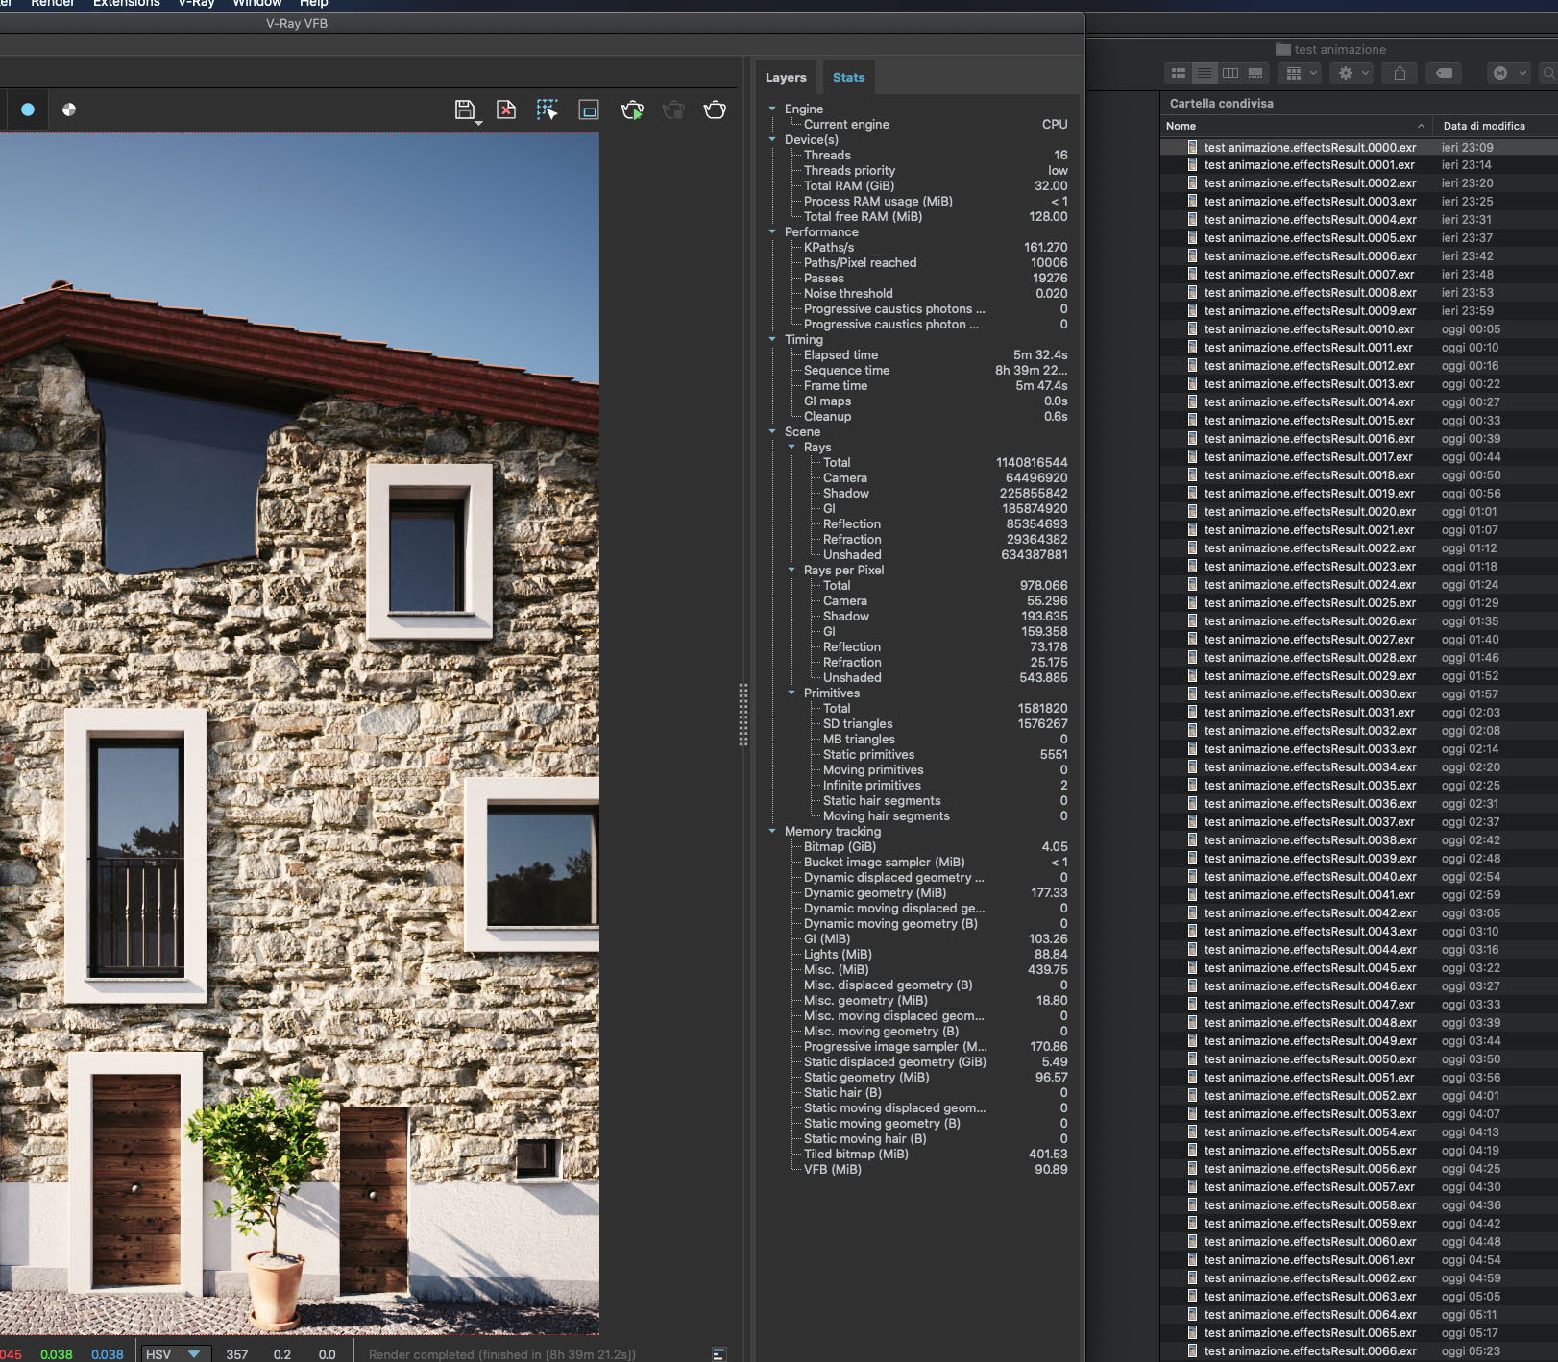This screenshot has height=1362, width=1558.
Task: Switch to RGB channel display
Action: click(x=28, y=109)
